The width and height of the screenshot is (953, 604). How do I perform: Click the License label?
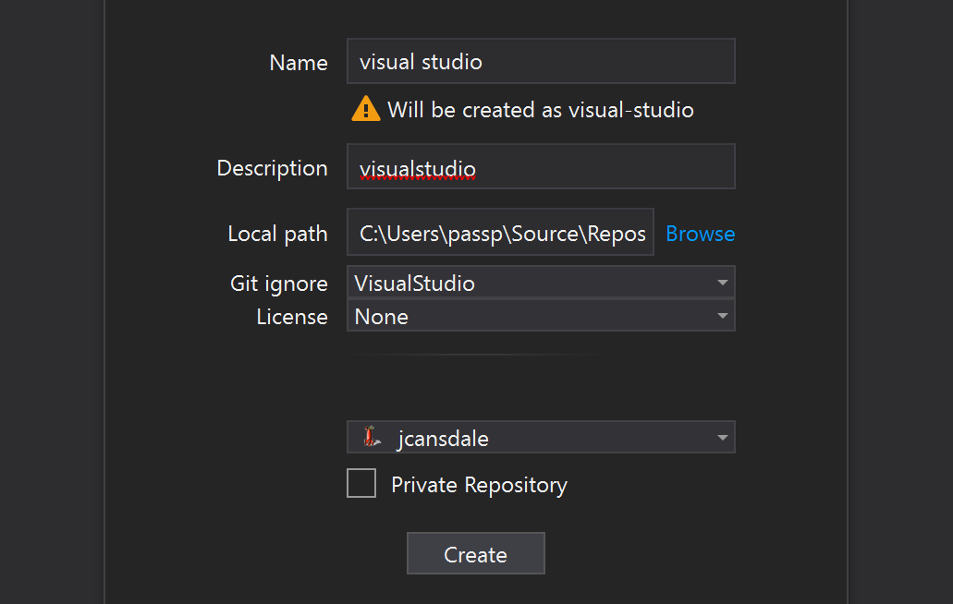tap(292, 316)
